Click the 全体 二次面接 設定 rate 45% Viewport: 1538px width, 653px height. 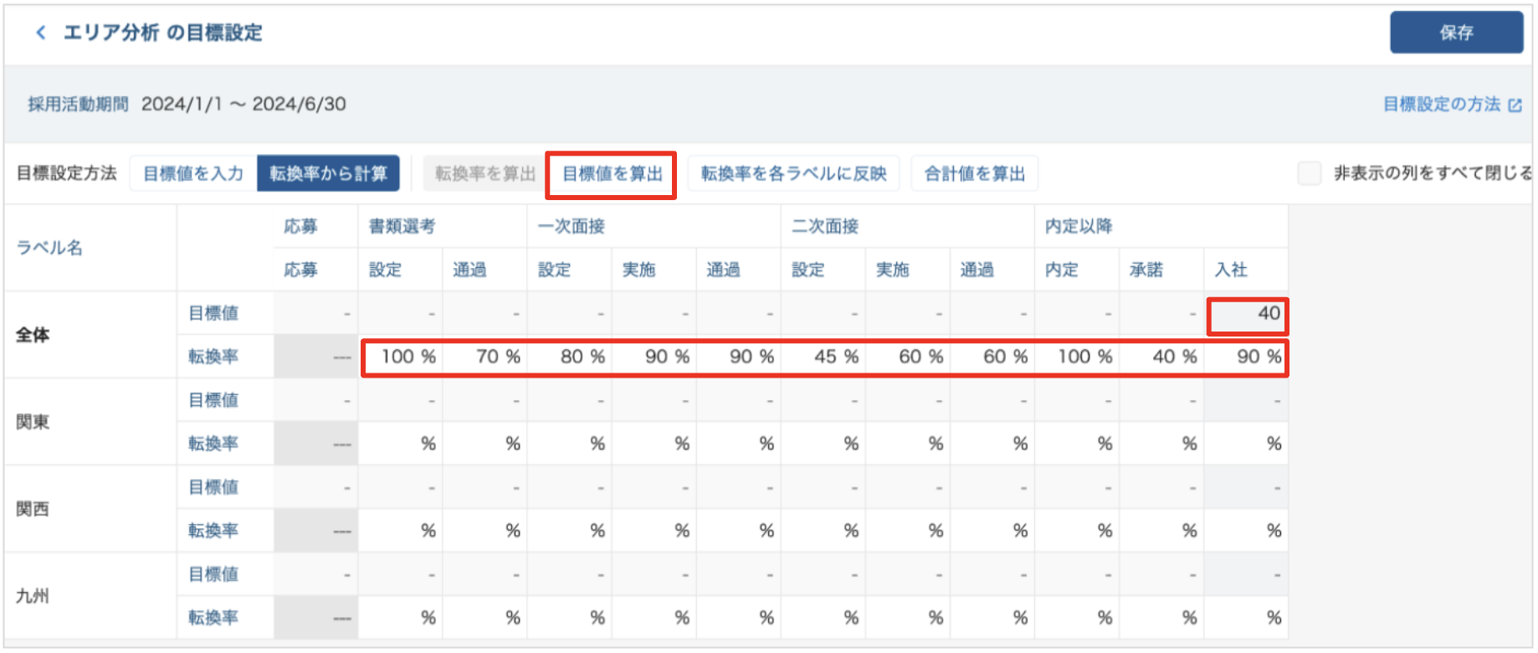(823, 357)
